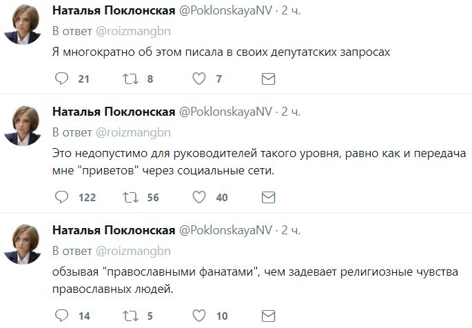Like the tweet with 40 likes
Screen dimensions: 472x328
point(199,198)
